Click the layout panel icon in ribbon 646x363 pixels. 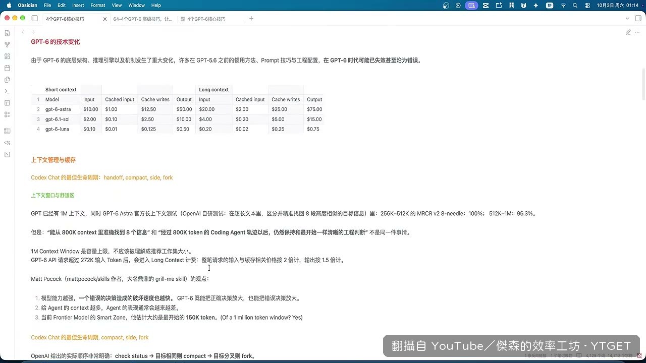point(7,102)
